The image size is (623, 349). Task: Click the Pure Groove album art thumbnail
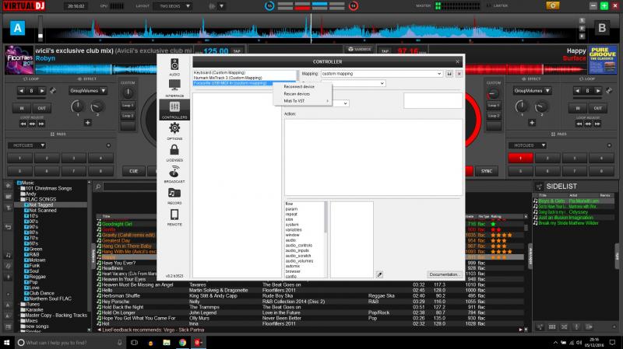click(603, 60)
